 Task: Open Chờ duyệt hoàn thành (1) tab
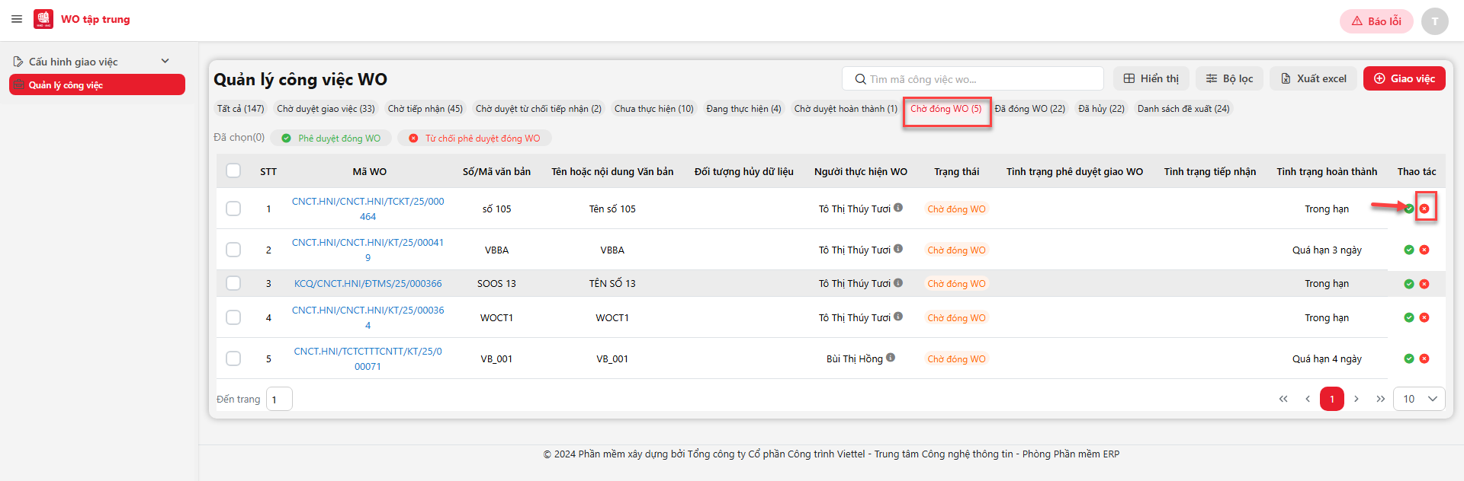coord(846,109)
